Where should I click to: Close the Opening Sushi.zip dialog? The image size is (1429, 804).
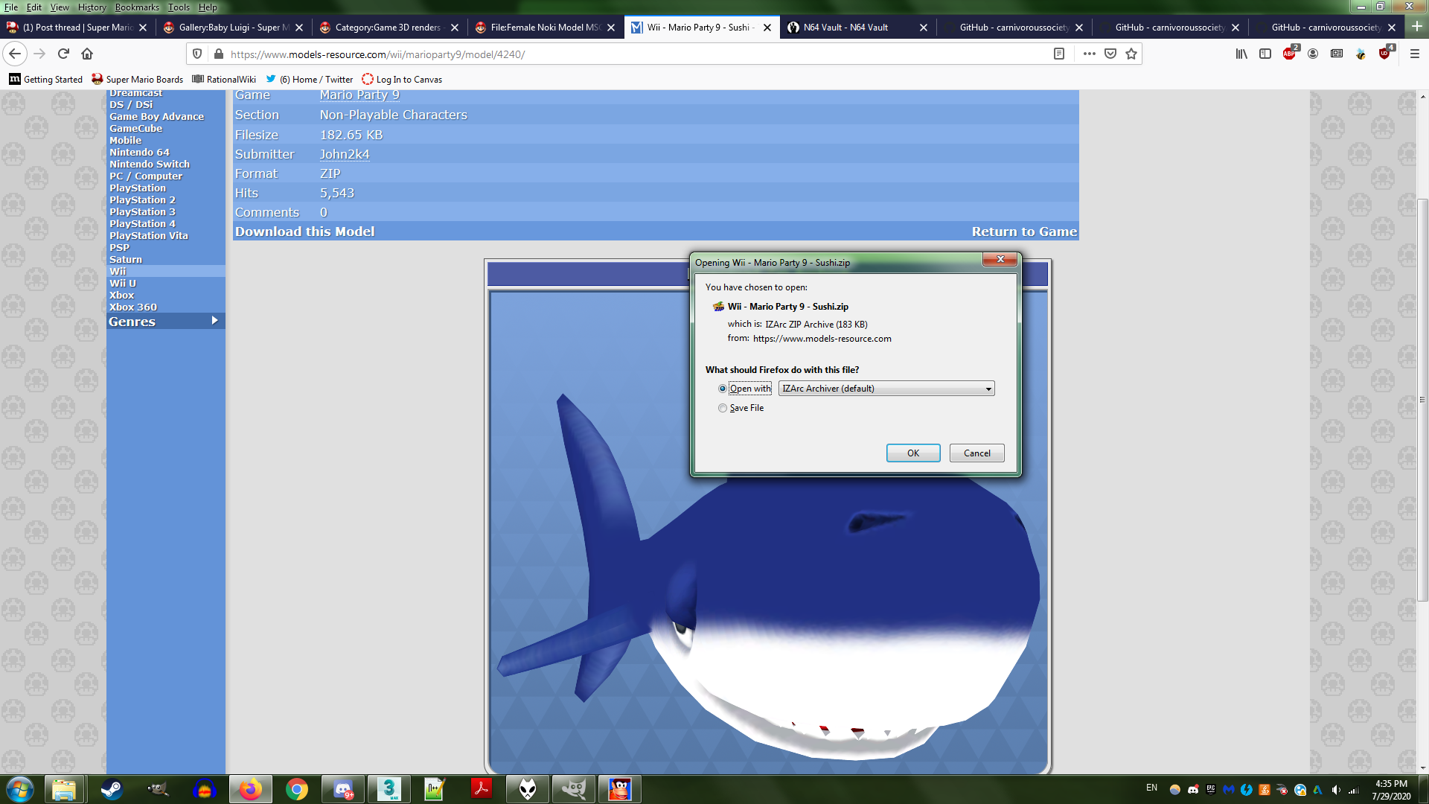point(1000,259)
